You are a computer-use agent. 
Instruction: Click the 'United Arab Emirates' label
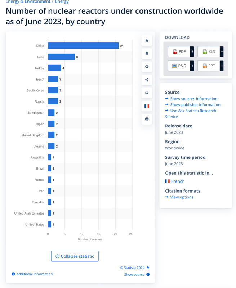click(29, 213)
